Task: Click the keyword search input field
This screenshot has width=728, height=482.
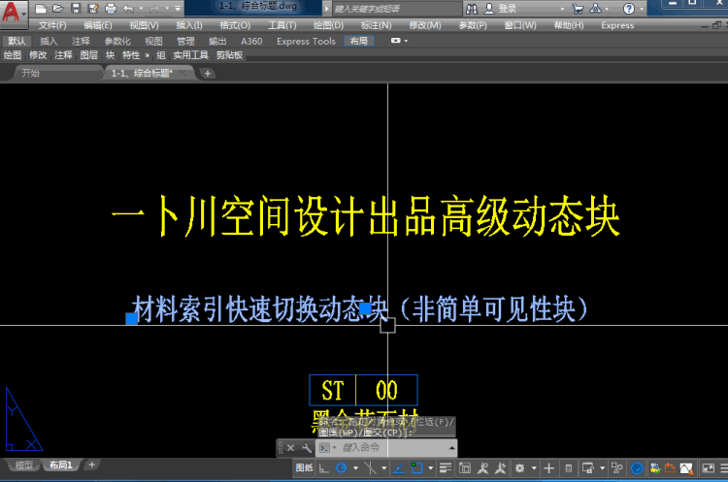Action: point(396,9)
